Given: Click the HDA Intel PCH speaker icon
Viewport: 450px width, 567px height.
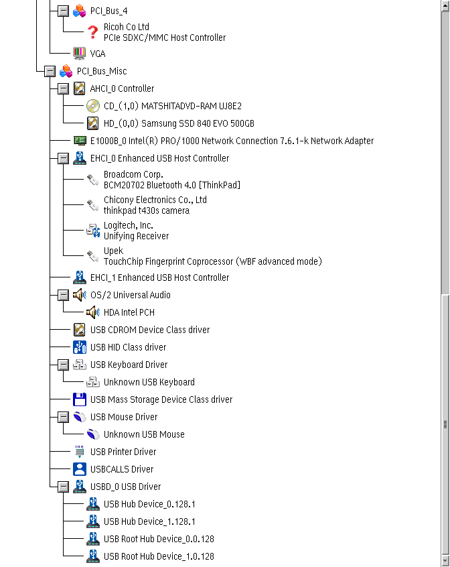Looking at the screenshot, I should pos(93,312).
